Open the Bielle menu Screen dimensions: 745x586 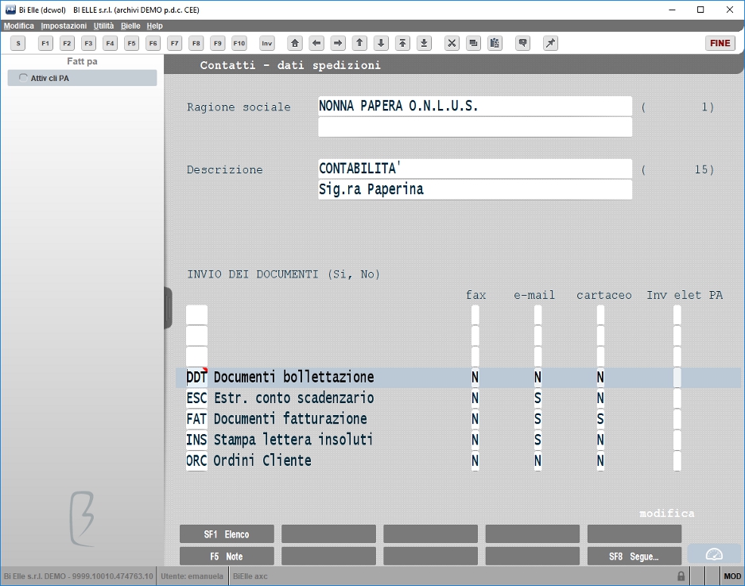[130, 25]
